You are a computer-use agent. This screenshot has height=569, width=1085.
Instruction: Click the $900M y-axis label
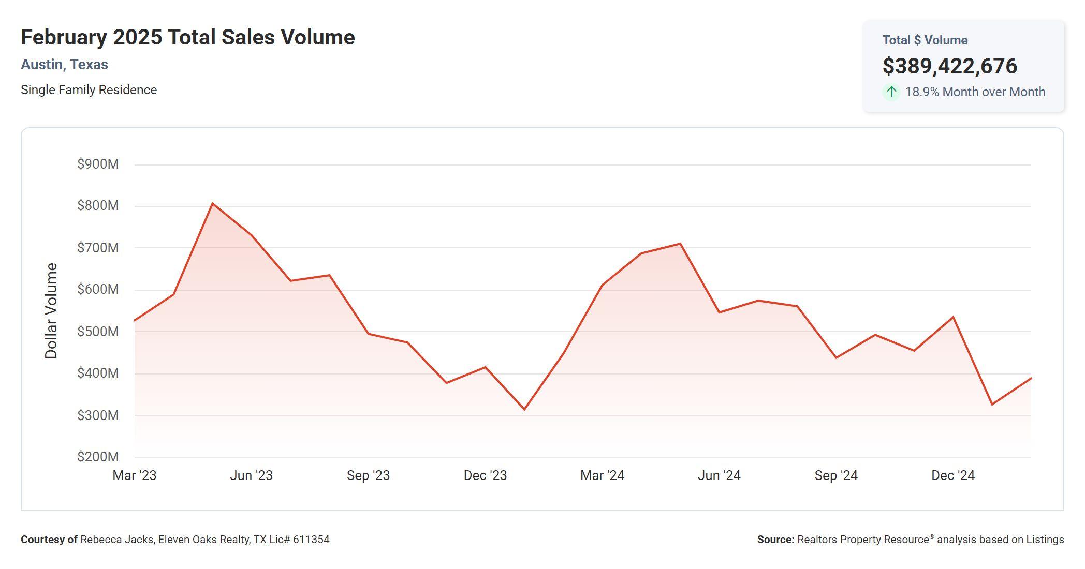(98, 164)
